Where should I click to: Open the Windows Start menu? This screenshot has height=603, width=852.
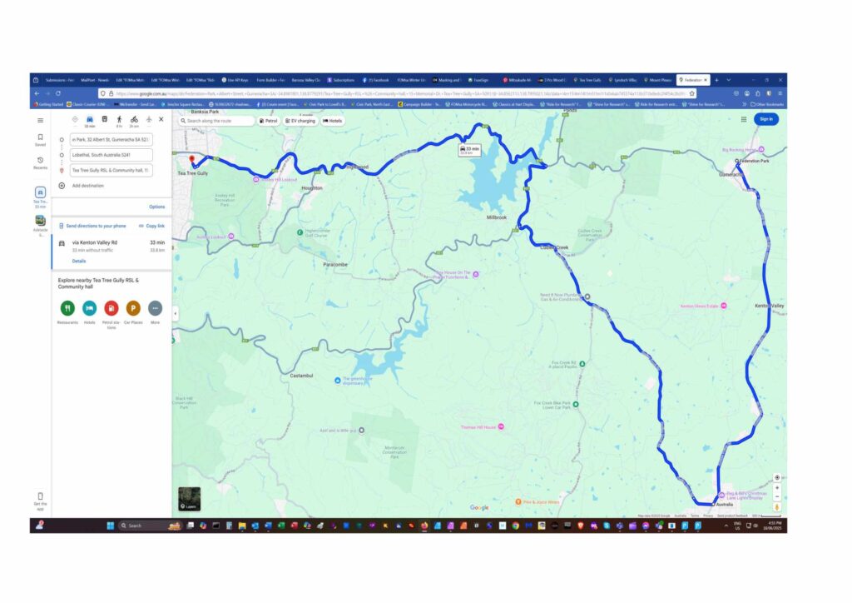tap(111, 526)
